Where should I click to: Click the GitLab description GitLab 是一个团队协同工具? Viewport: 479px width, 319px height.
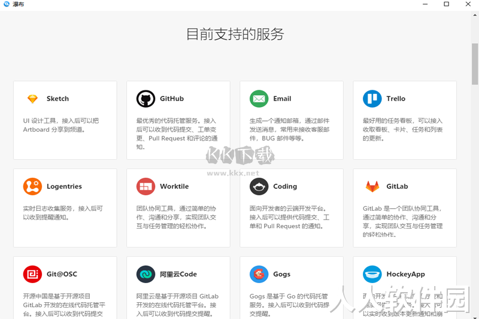(x=402, y=221)
